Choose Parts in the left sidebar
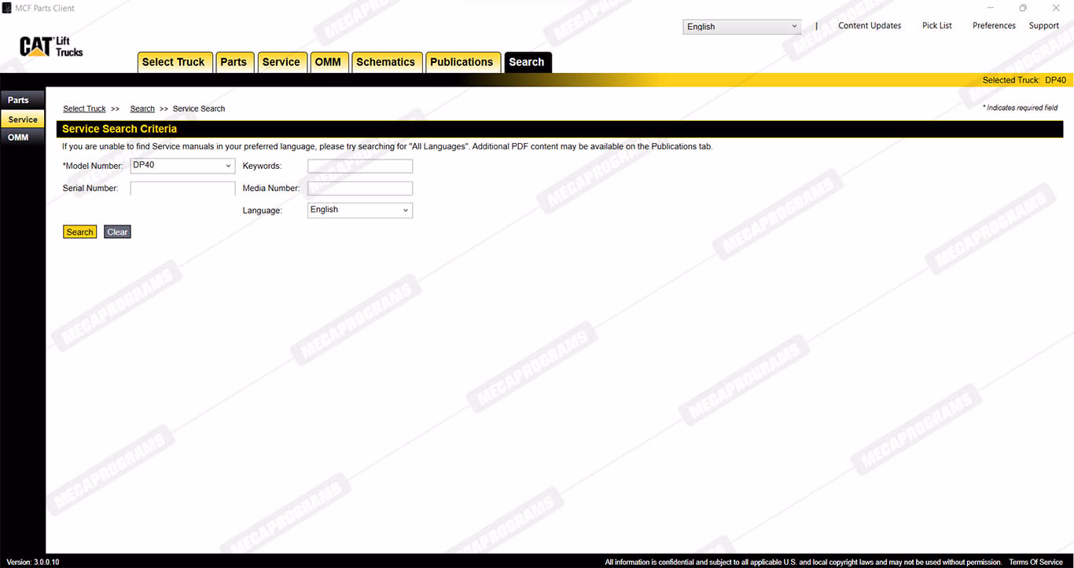1074x568 pixels. pos(19,101)
